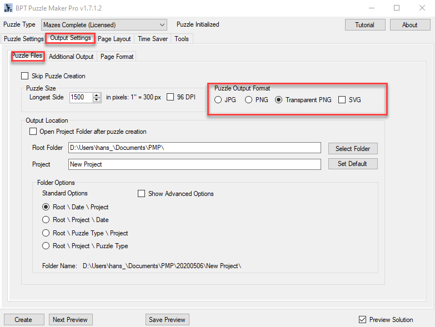Switch to Output Settings tab
The height and width of the screenshot is (327, 435).
(71, 38)
